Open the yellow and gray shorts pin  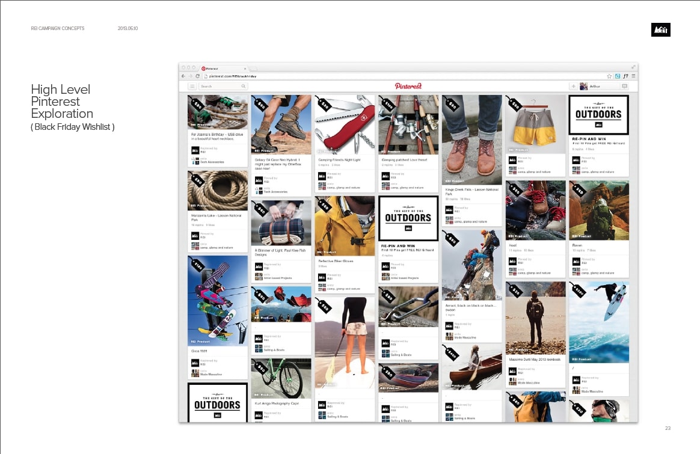coord(535,123)
